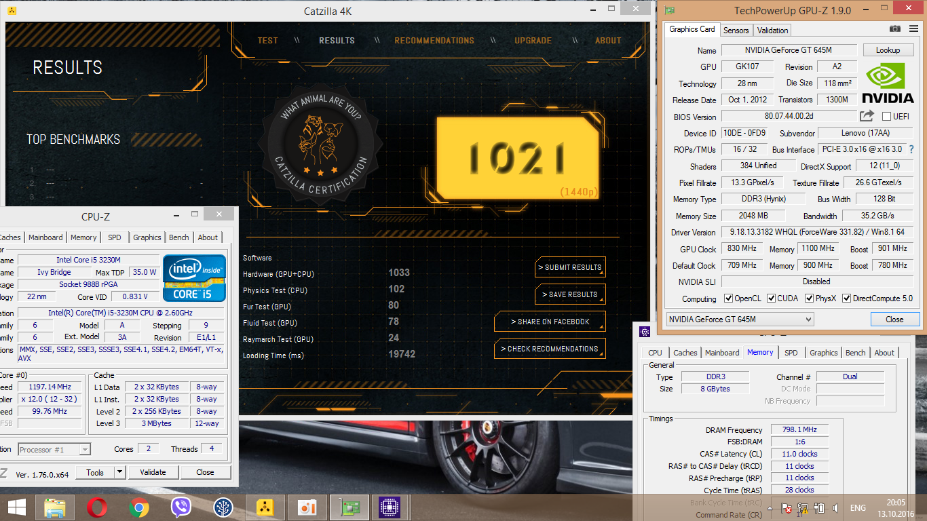Screen dimensions: 927x521
Task: Toggle the DirectCompute 5.0 checkbox
Action: click(847, 298)
